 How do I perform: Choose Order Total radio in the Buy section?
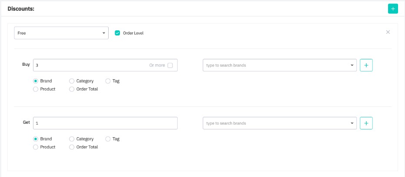click(72, 89)
